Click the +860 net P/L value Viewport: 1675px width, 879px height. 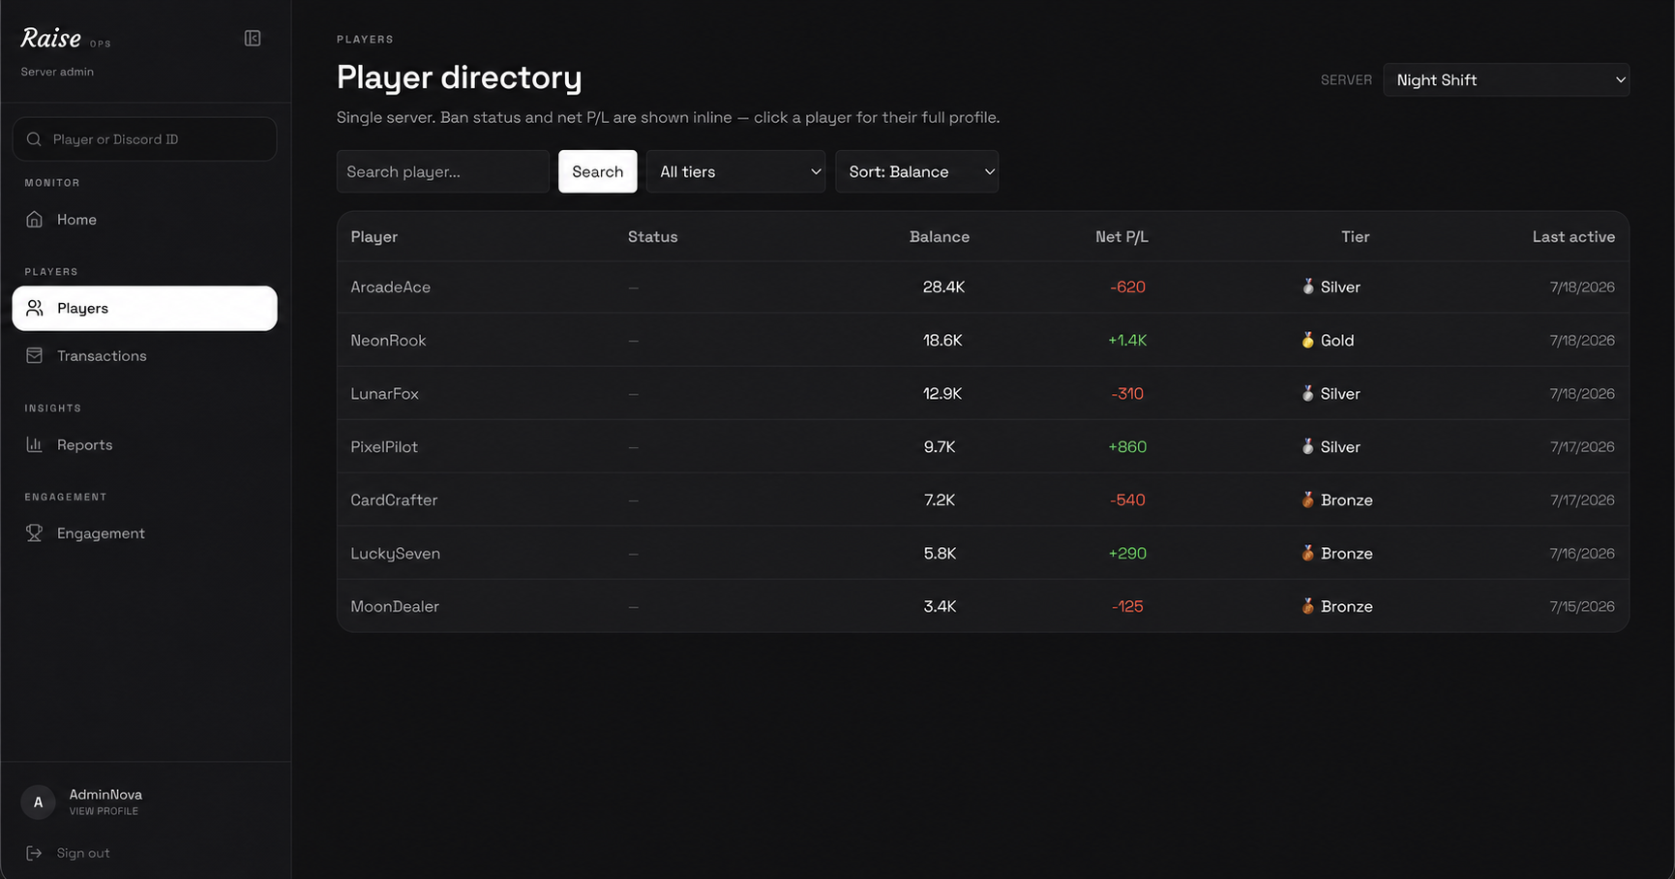[x=1127, y=446]
